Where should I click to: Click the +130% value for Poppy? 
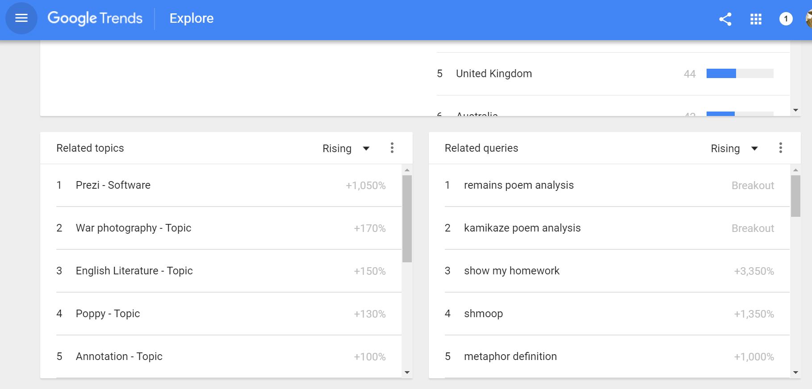[369, 314]
